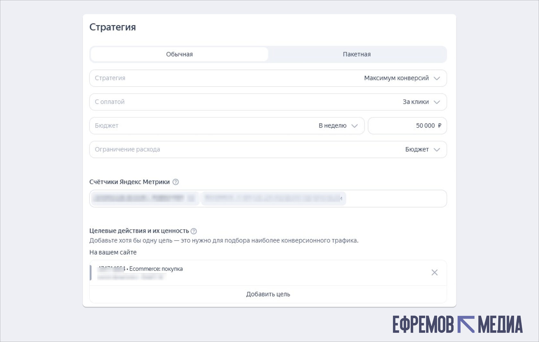Click the chevron next to Максимум конверсий
The width and height of the screenshot is (539, 342).
[x=437, y=78]
